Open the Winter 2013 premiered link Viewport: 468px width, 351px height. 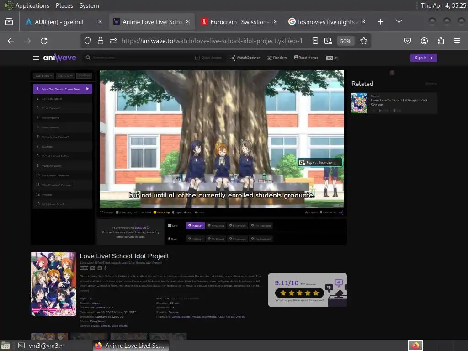pyautogui.click(x=105, y=308)
